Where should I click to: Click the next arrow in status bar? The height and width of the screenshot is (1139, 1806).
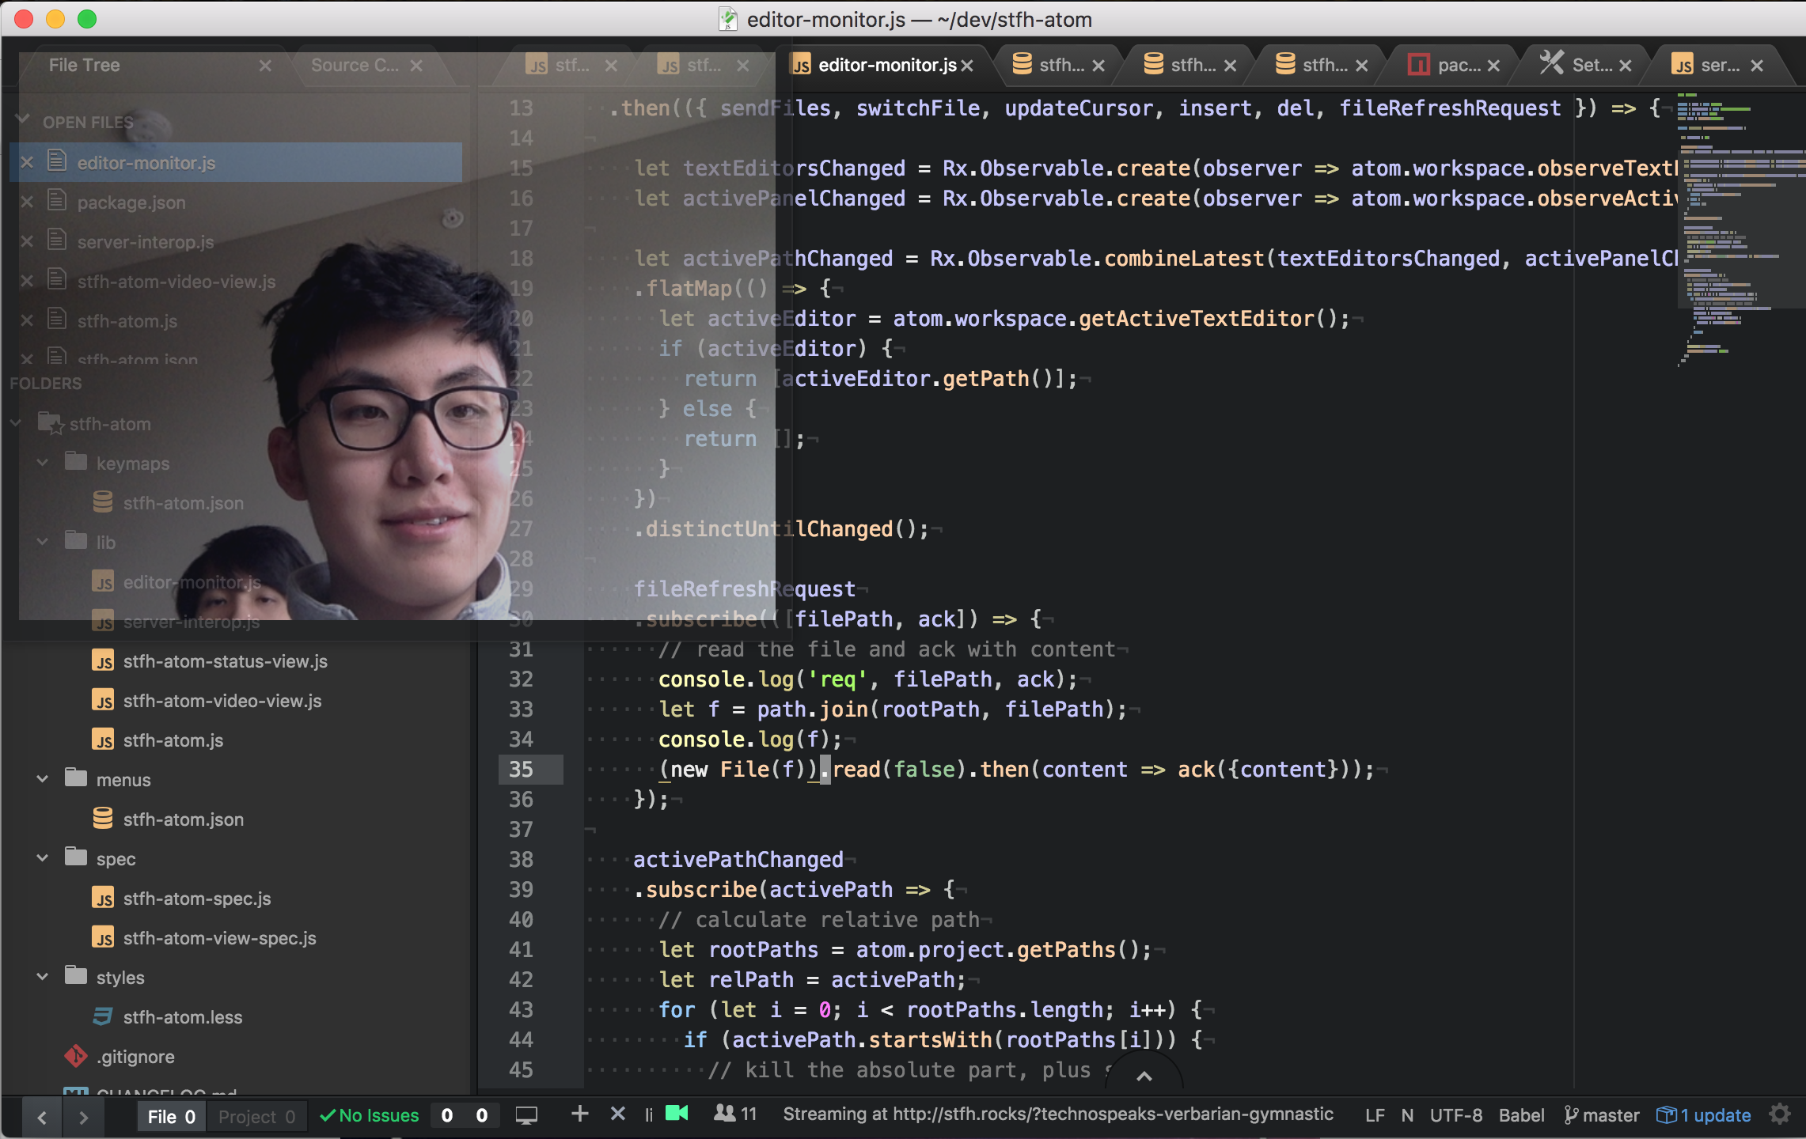pos(83,1117)
